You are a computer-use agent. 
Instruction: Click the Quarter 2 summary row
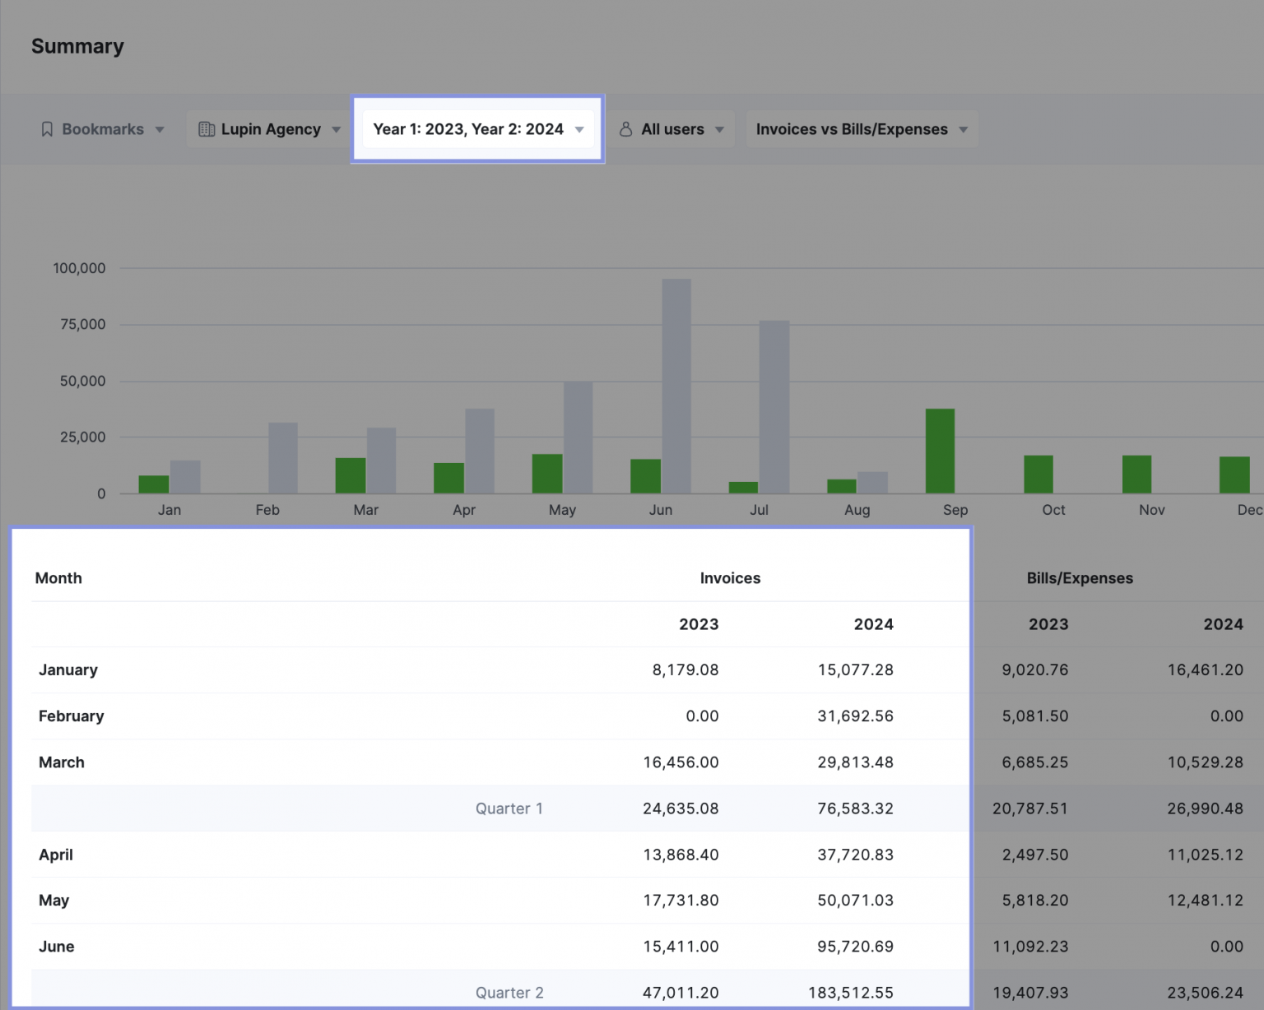[509, 993]
